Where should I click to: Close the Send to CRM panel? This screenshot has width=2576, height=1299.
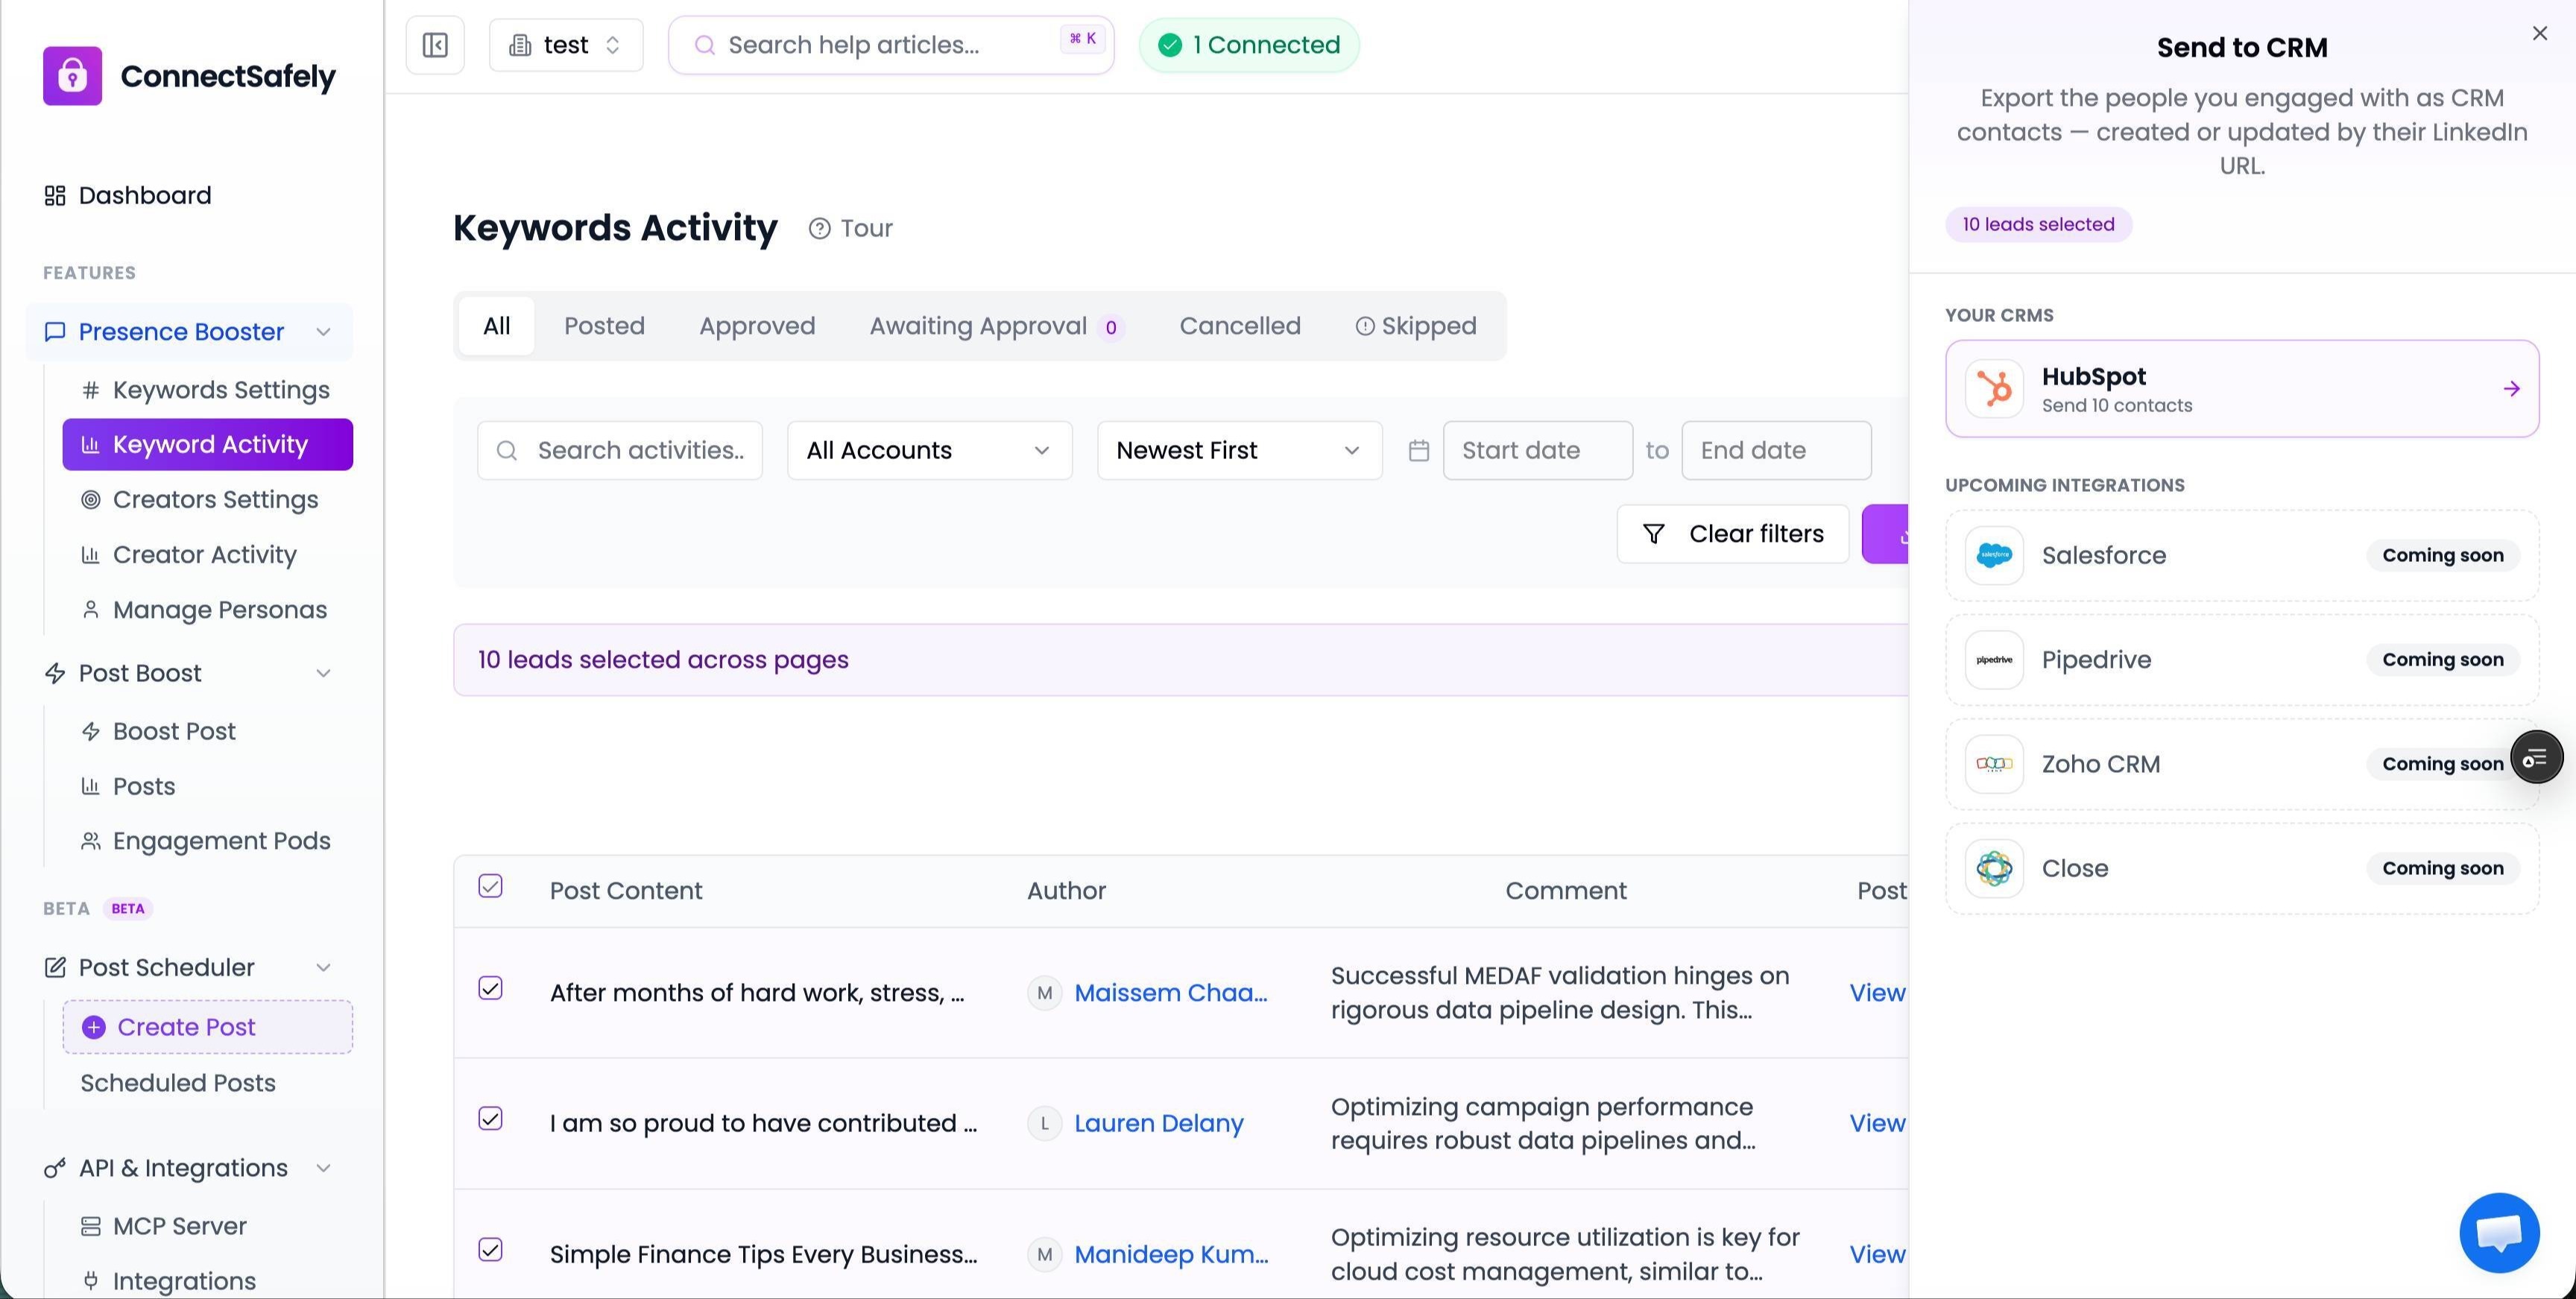click(x=2540, y=33)
